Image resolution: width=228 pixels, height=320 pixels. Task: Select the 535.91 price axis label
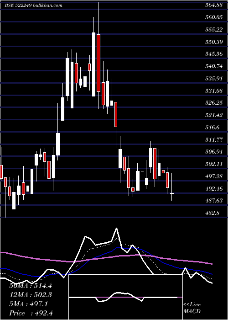[213, 79]
